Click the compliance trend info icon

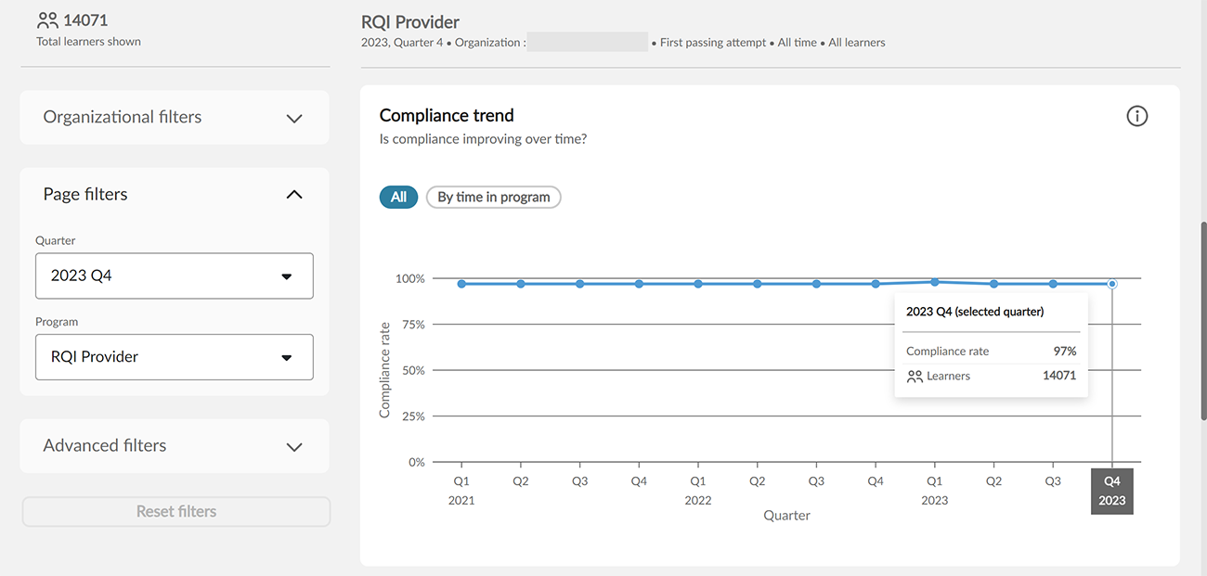(1136, 116)
